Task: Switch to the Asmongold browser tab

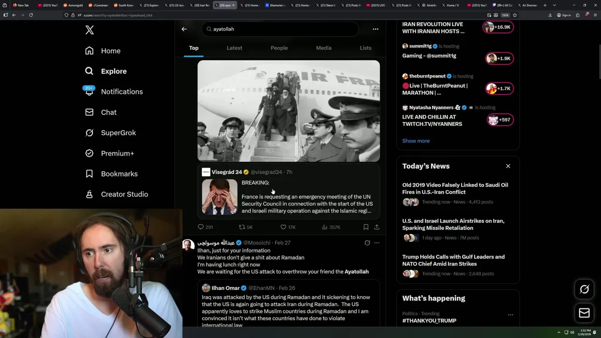Action: click(x=73, y=5)
